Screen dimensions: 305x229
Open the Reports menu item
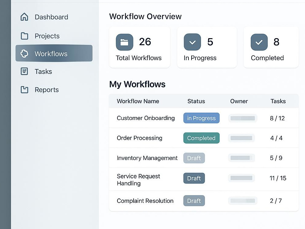(x=47, y=90)
